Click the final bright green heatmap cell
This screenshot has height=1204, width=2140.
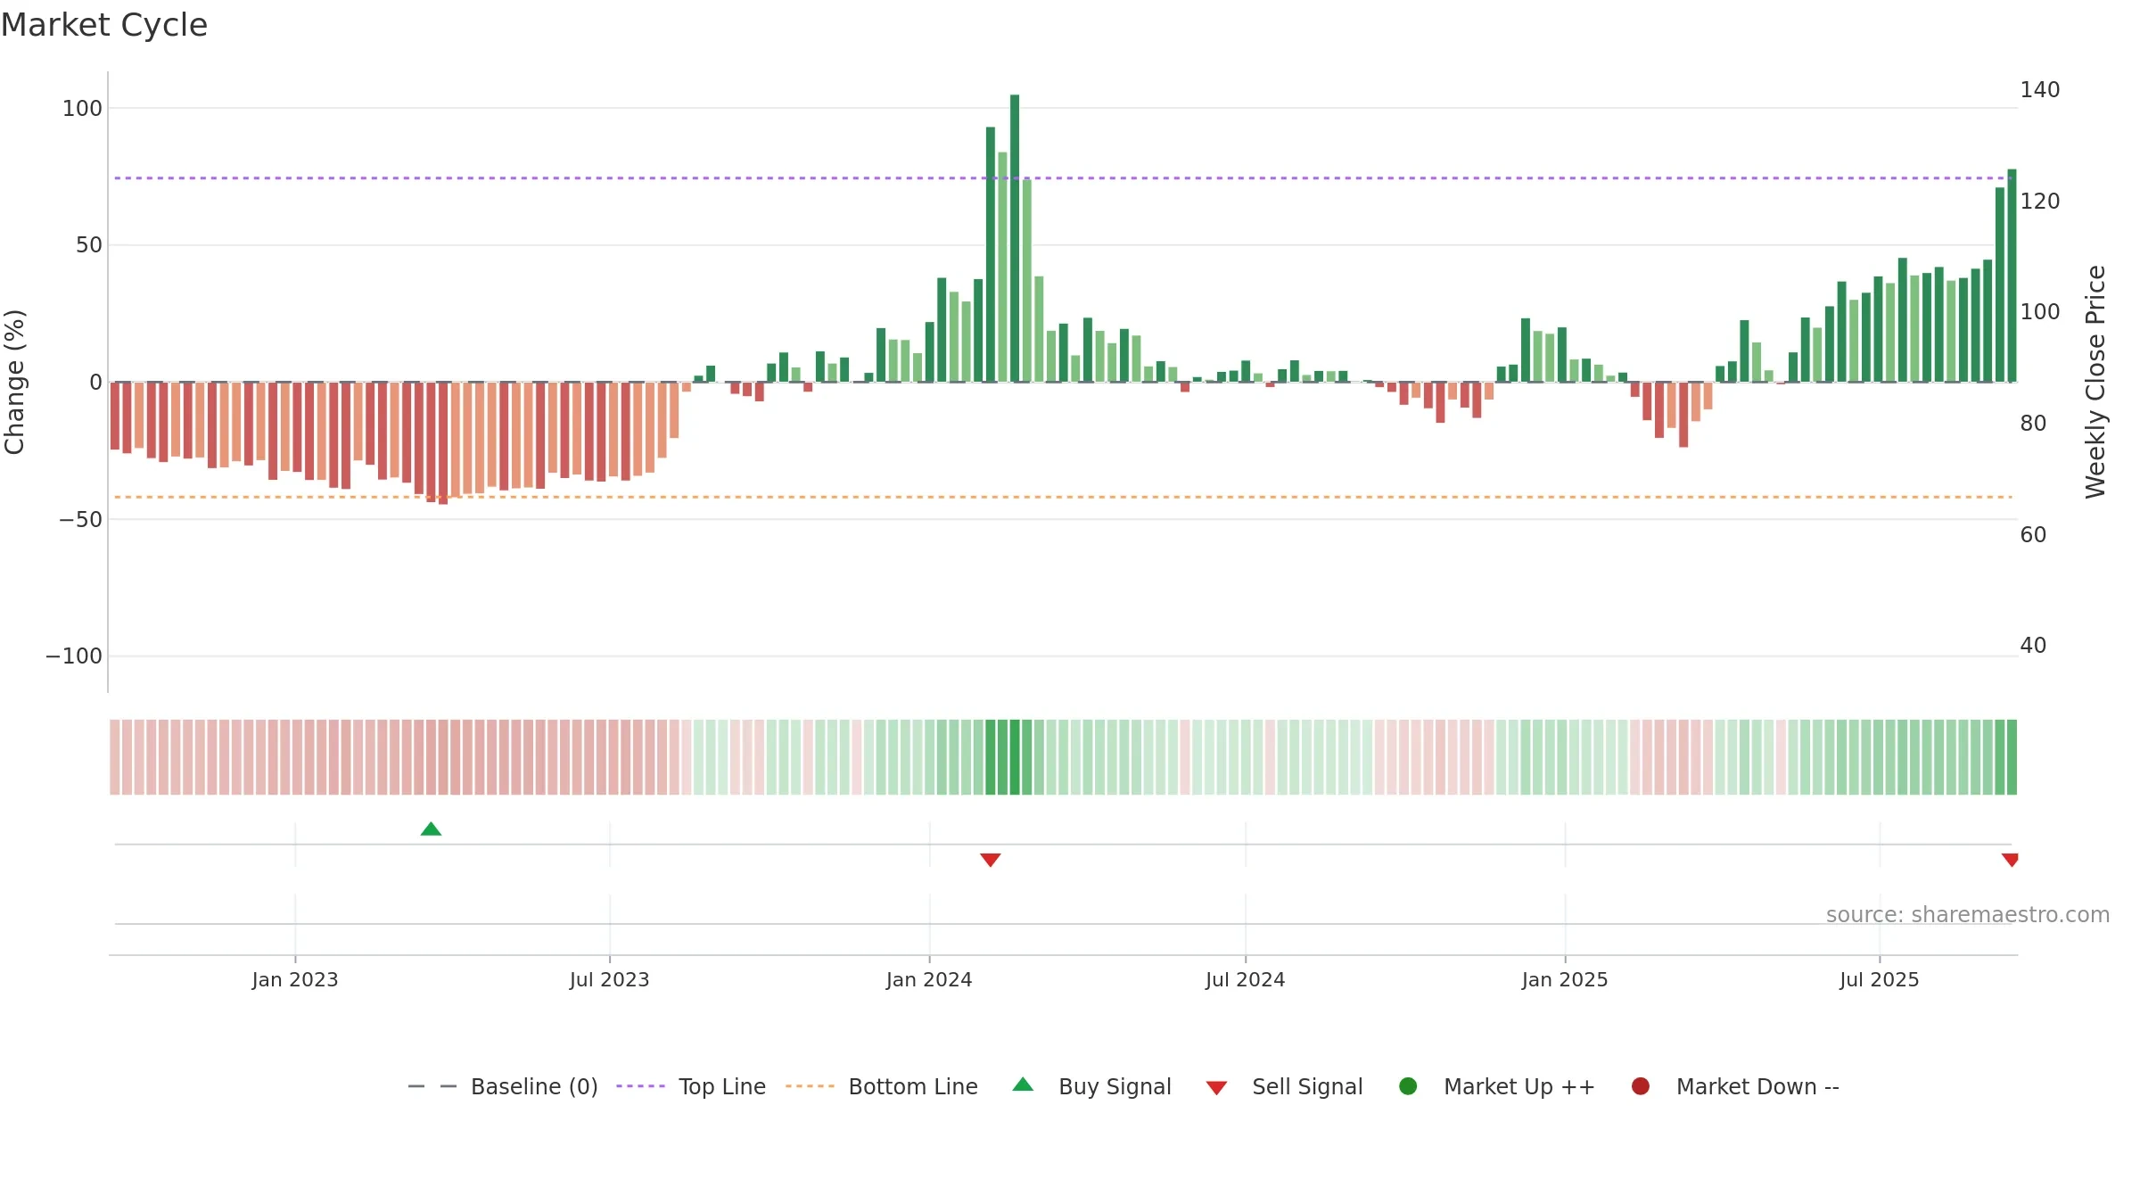[x=2012, y=757]
